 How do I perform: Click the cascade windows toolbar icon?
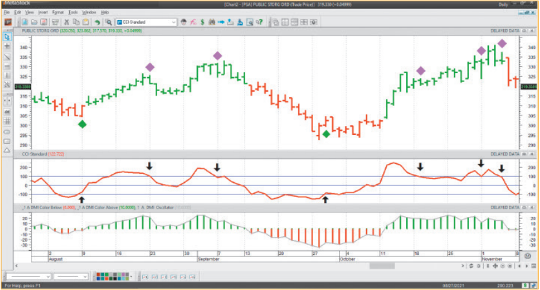(275, 23)
